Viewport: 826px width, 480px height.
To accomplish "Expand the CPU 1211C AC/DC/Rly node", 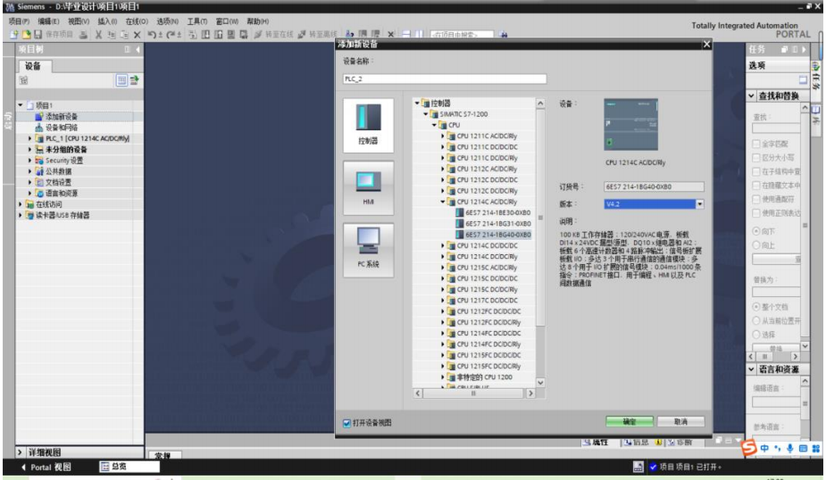I will point(443,136).
